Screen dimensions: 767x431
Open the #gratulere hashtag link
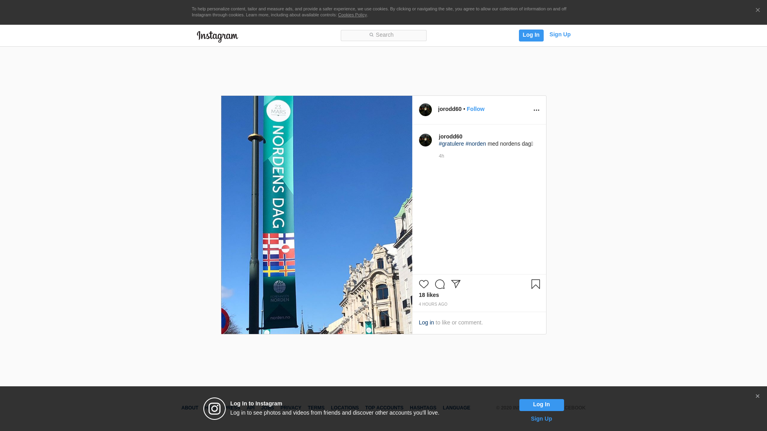(x=451, y=144)
